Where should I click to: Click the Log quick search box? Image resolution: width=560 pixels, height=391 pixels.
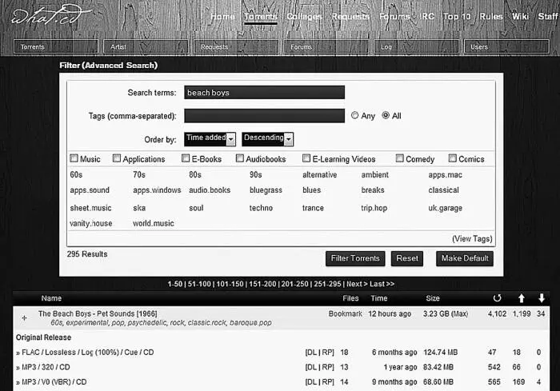pyautogui.click(x=416, y=47)
